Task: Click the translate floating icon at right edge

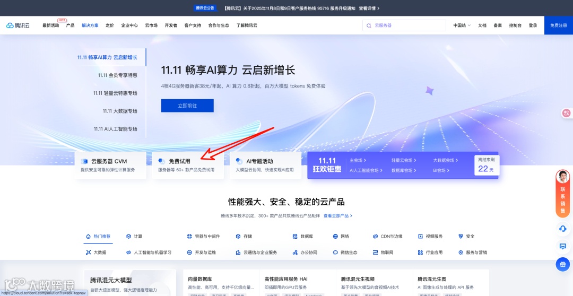Action: click(567, 114)
